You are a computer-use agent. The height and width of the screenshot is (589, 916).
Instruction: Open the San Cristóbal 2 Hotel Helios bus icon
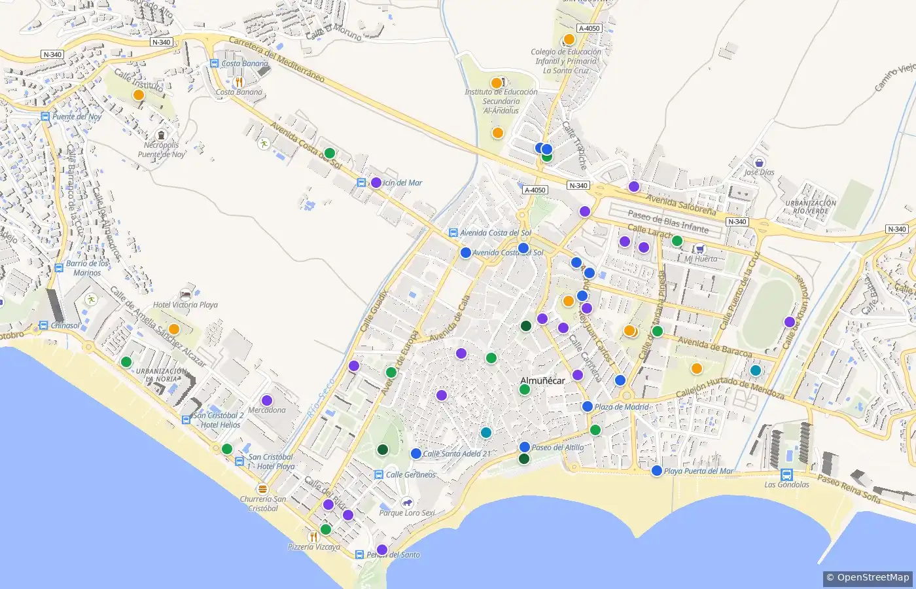(186, 419)
